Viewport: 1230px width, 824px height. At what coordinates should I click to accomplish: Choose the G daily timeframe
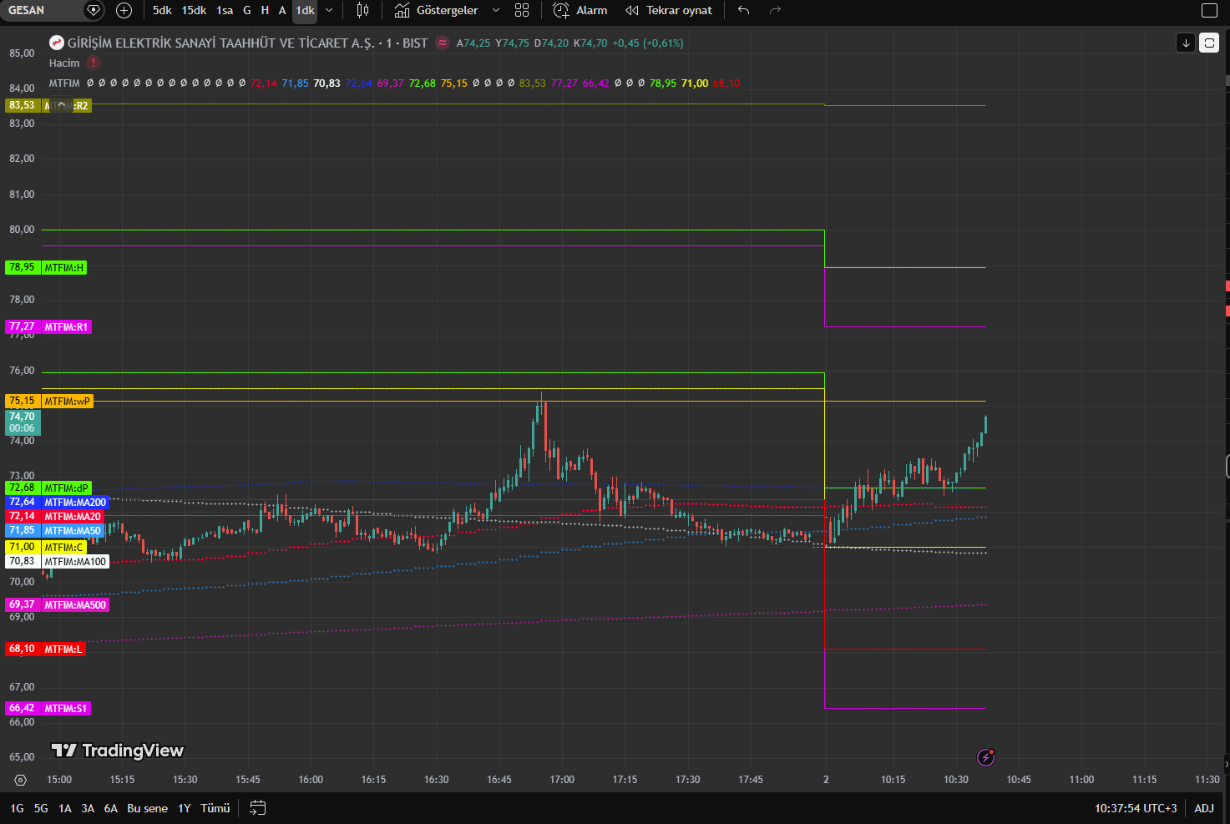pyautogui.click(x=247, y=10)
